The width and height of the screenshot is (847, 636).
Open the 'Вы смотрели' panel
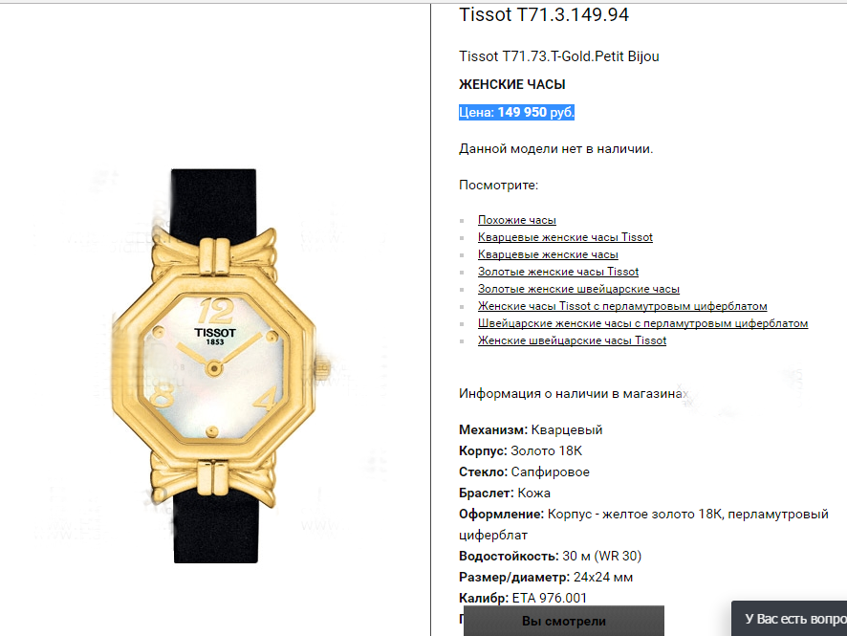click(x=564, y=621)
